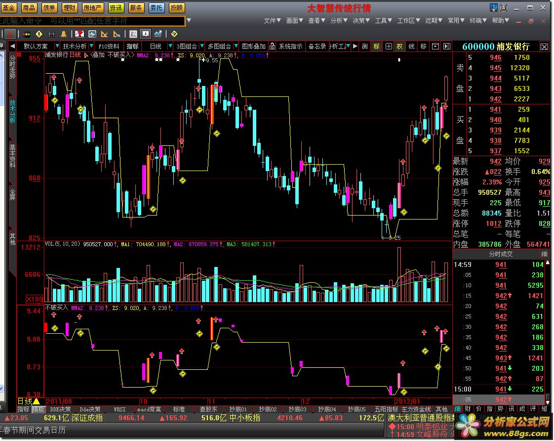
Task: Open the binoculars search tool
Action: point(51,34)
